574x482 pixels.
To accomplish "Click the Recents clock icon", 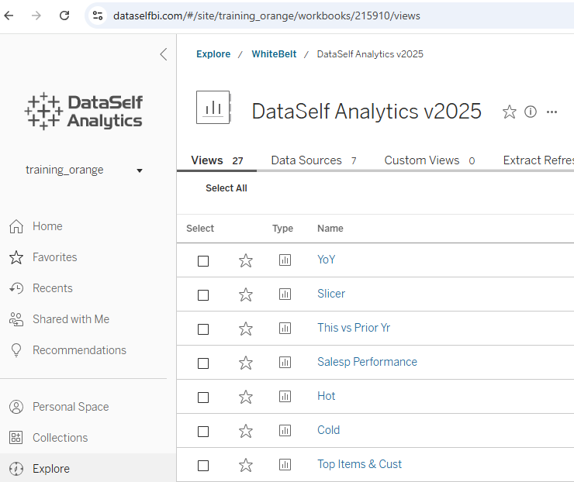I will [x=16, y=288].
